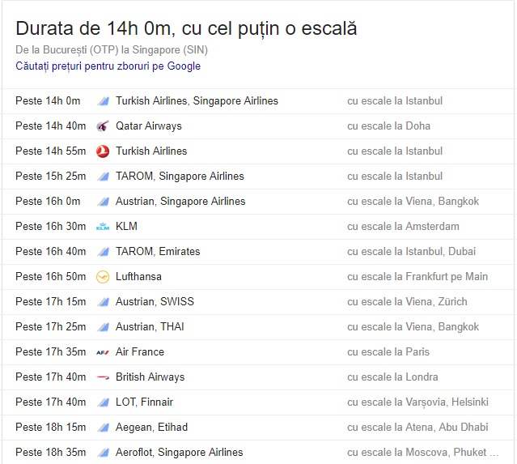This screenshot has height=464, width=517.
Task: Open the 14h 0m Turkish, Singapore Airlines flight
Action: click(197, 101)
